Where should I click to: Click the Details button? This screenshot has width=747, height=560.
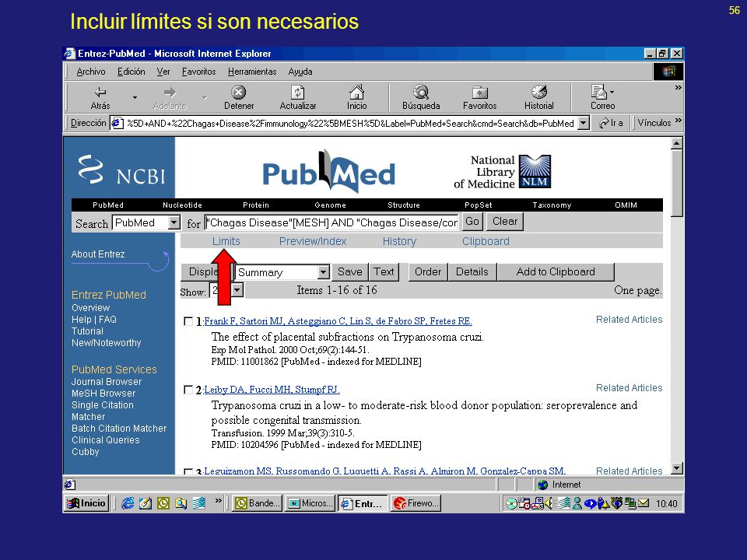click(x=472, y=272)
